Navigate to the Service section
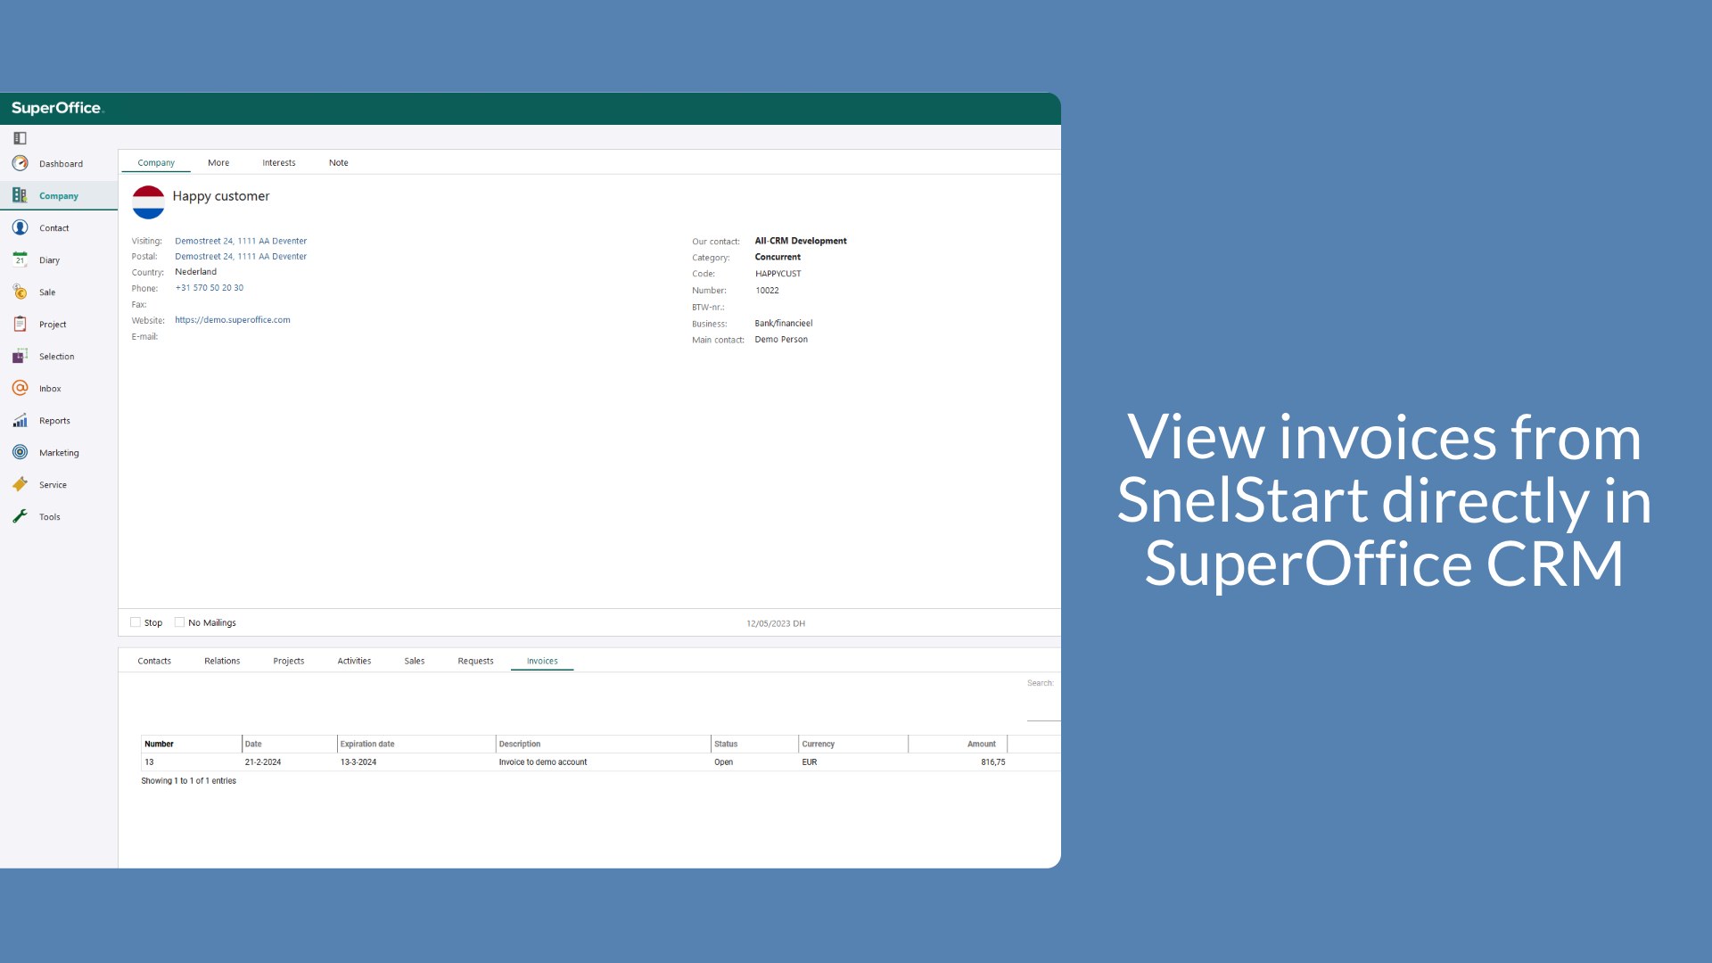1712x963 pixels. pyautogui.click(x=52, y=484)
